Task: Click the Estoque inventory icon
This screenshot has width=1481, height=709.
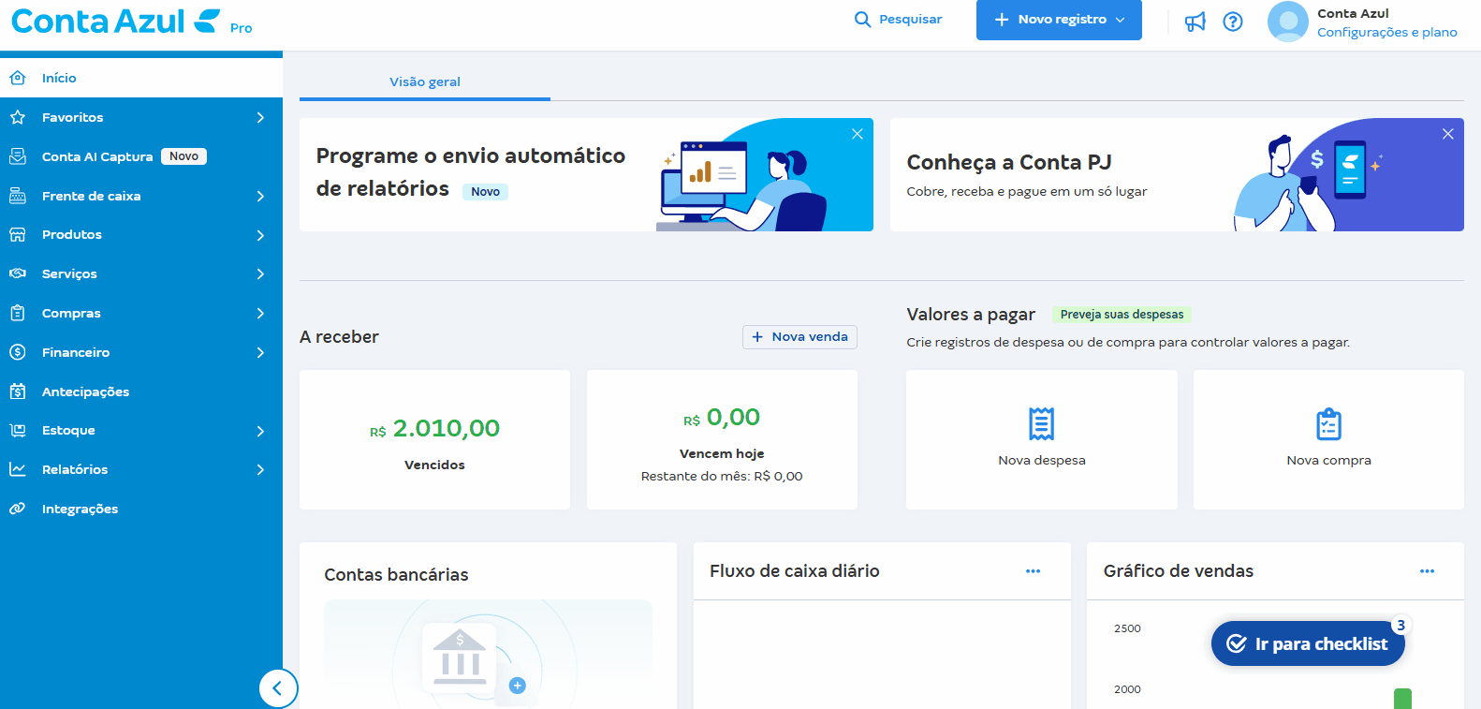Action: tap(18, 430)
